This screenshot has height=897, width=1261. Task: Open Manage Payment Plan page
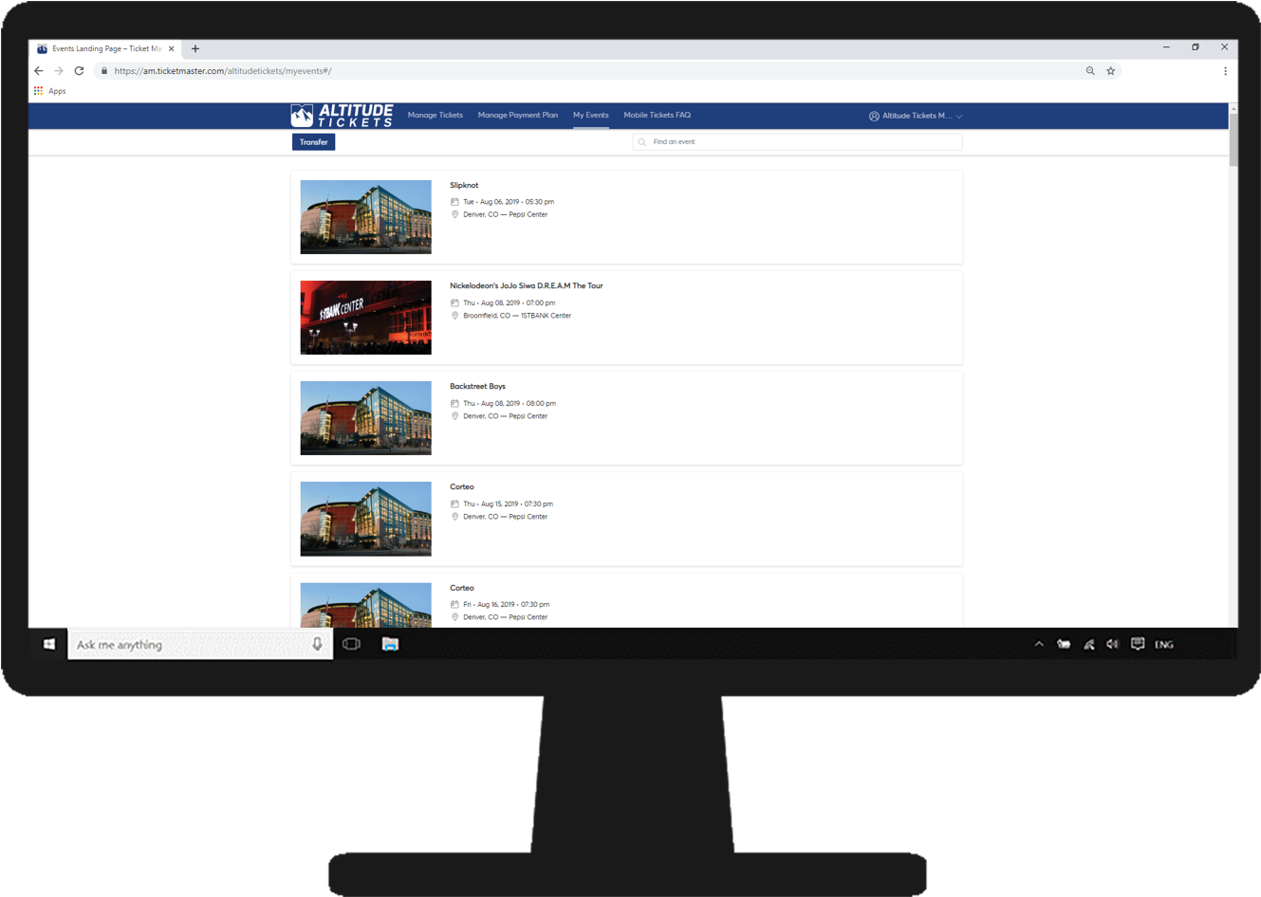click(518, 116)
